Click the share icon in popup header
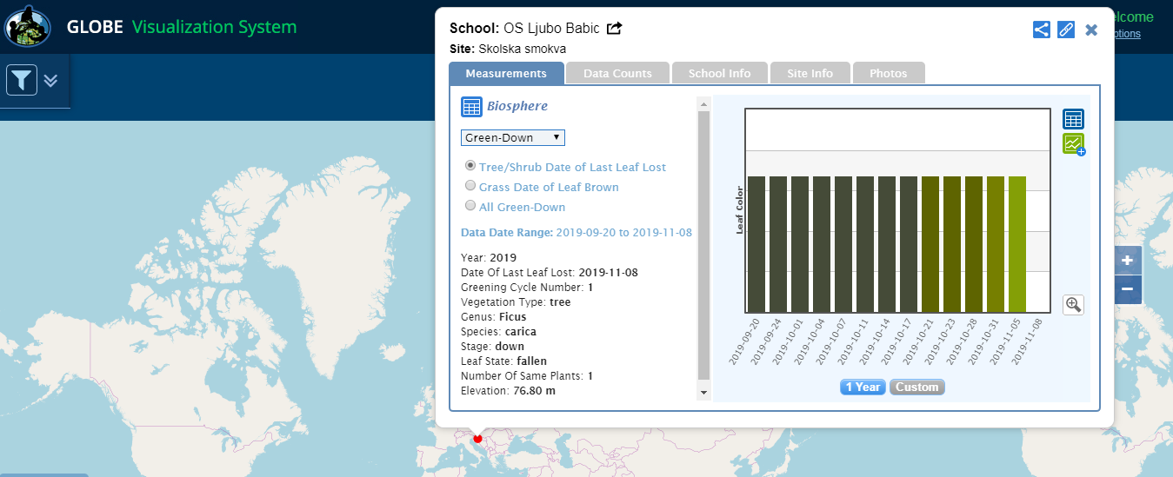Viewport: 1173px width, 477px height. [x=1041, y=30]
